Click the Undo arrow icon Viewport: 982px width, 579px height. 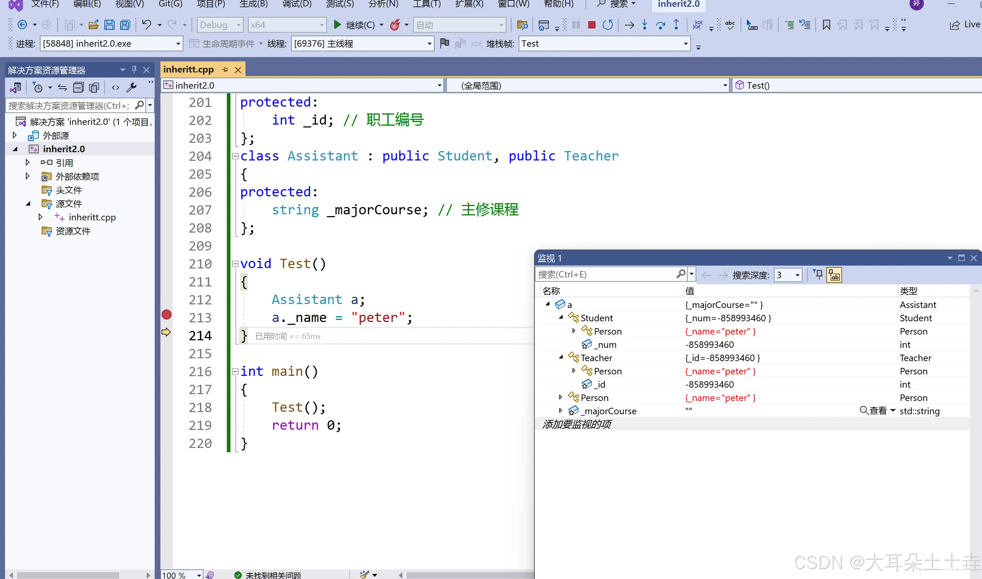click(x=147, y=25)
